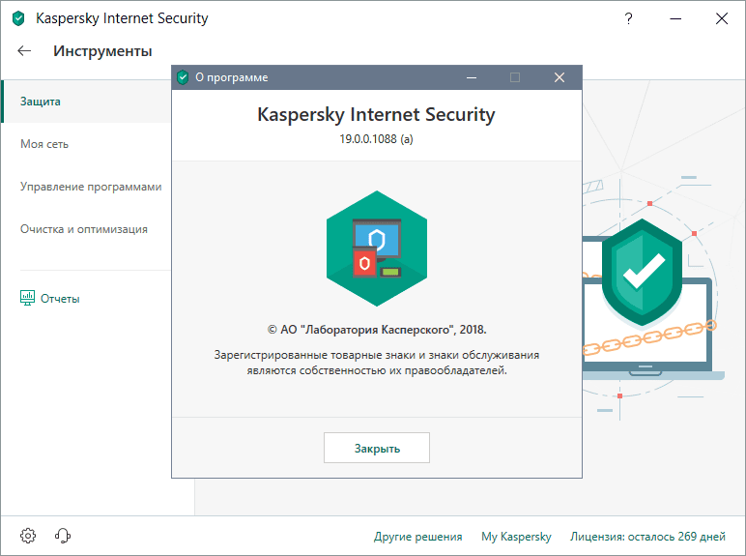Select the Защита tab
Image resolution: width=746 pixels, height=556 pixels.
pos(87,102)
